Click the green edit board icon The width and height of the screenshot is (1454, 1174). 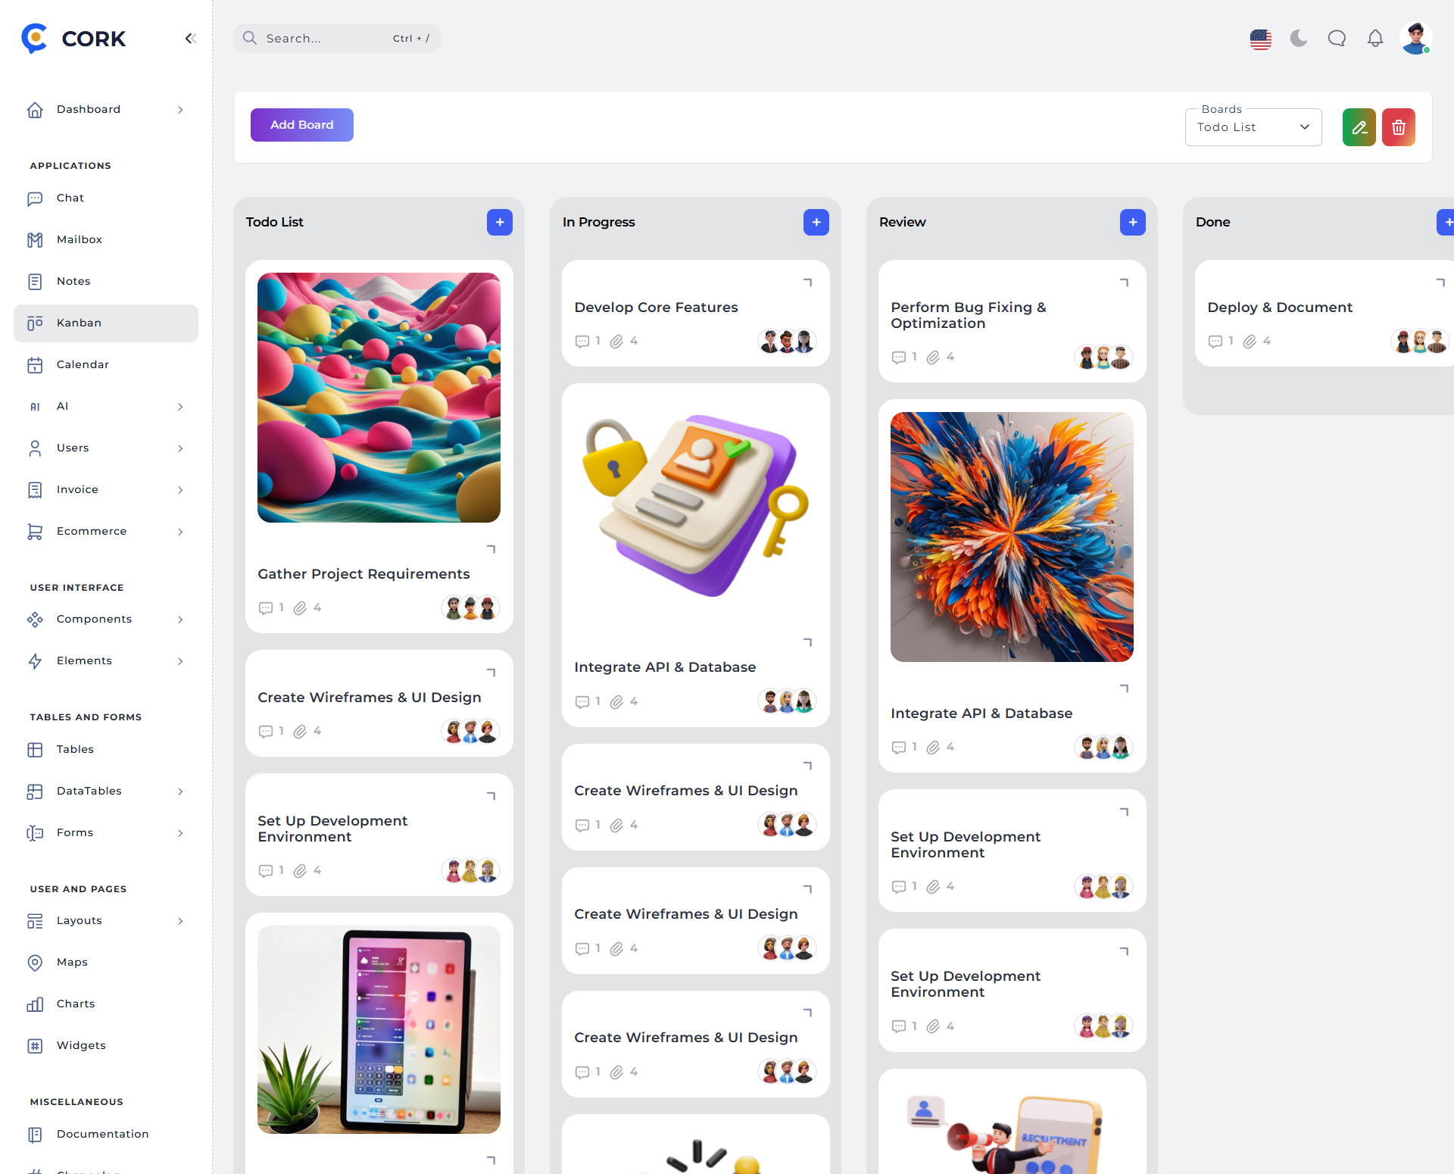click(1359, 127)
